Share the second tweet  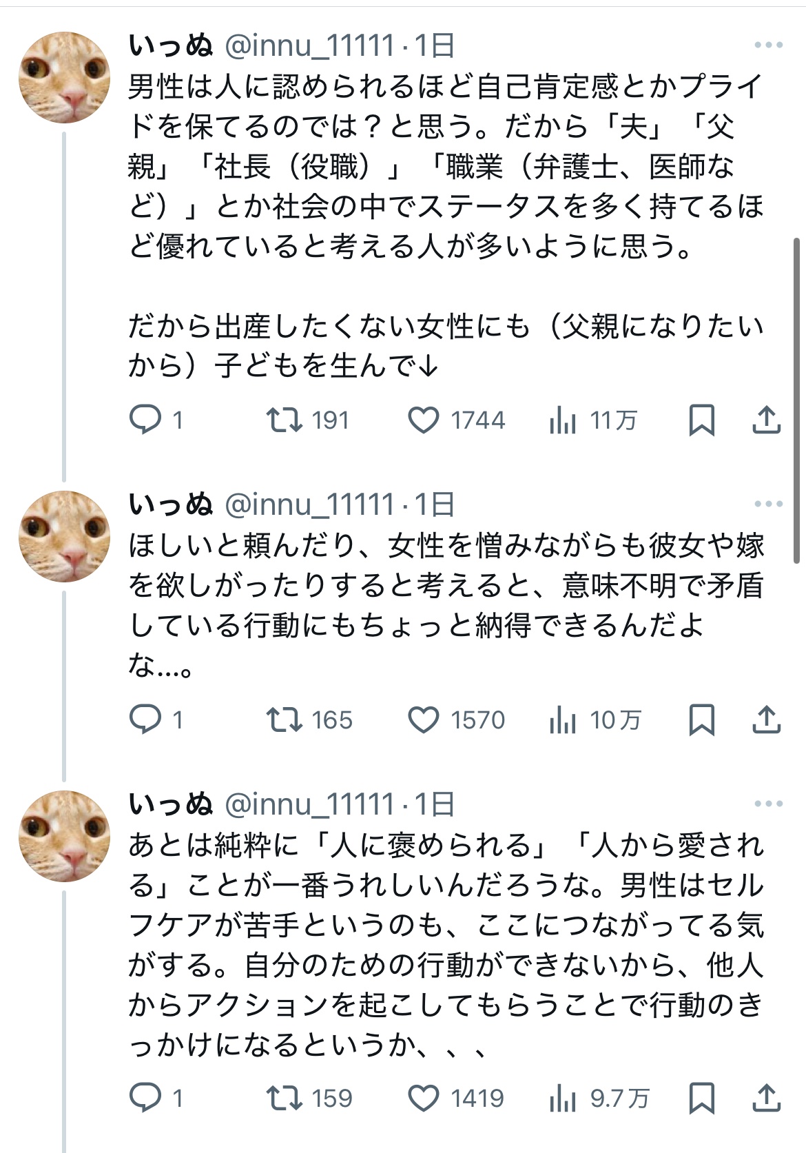(766, 720)
